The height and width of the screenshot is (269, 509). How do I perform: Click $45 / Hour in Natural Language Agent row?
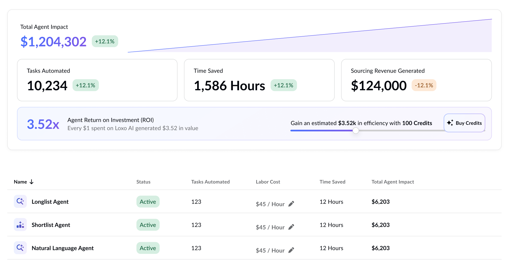click(270, 250)
